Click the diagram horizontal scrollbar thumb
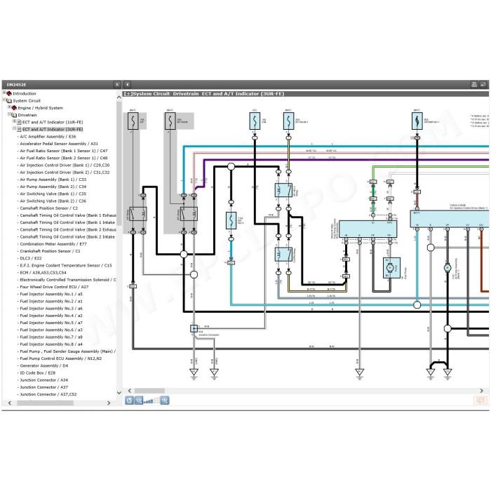Image resolution: width=491 pixels, height=491 pixels. pyautogui.click(x=149, y=391)
